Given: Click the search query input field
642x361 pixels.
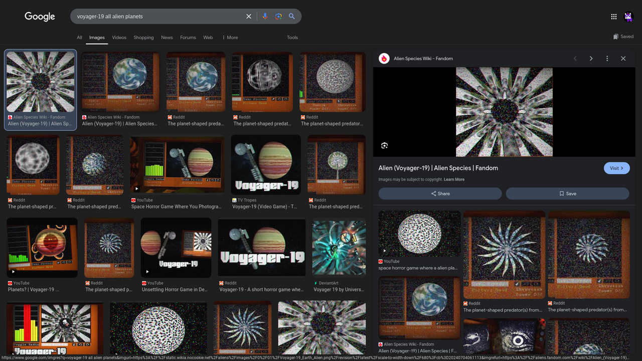Looking at the screenshot, I should (x=158, y=17).
